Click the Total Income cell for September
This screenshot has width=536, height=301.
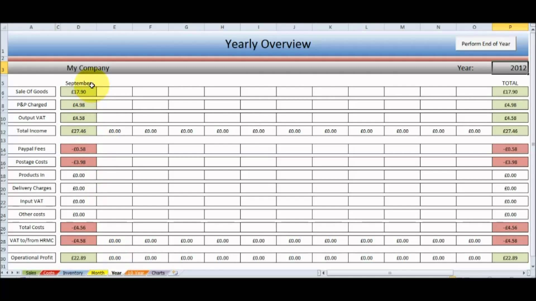click(78, 131)
